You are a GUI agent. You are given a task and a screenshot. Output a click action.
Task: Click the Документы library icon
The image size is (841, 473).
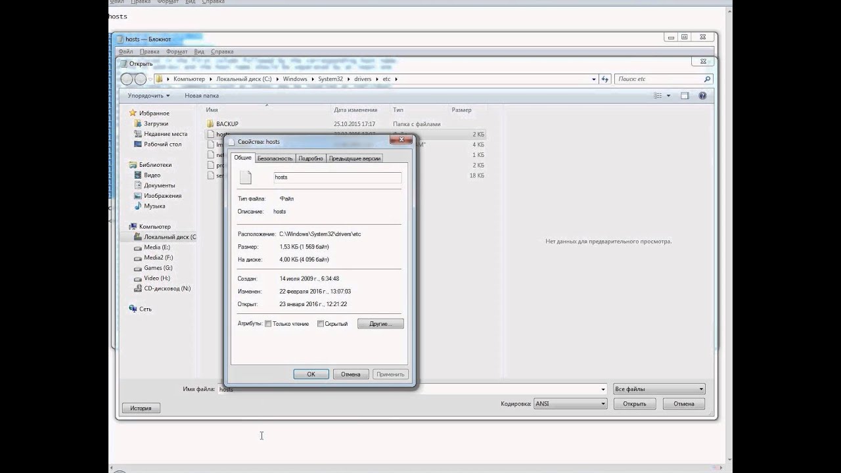click(x=138, y=185)
